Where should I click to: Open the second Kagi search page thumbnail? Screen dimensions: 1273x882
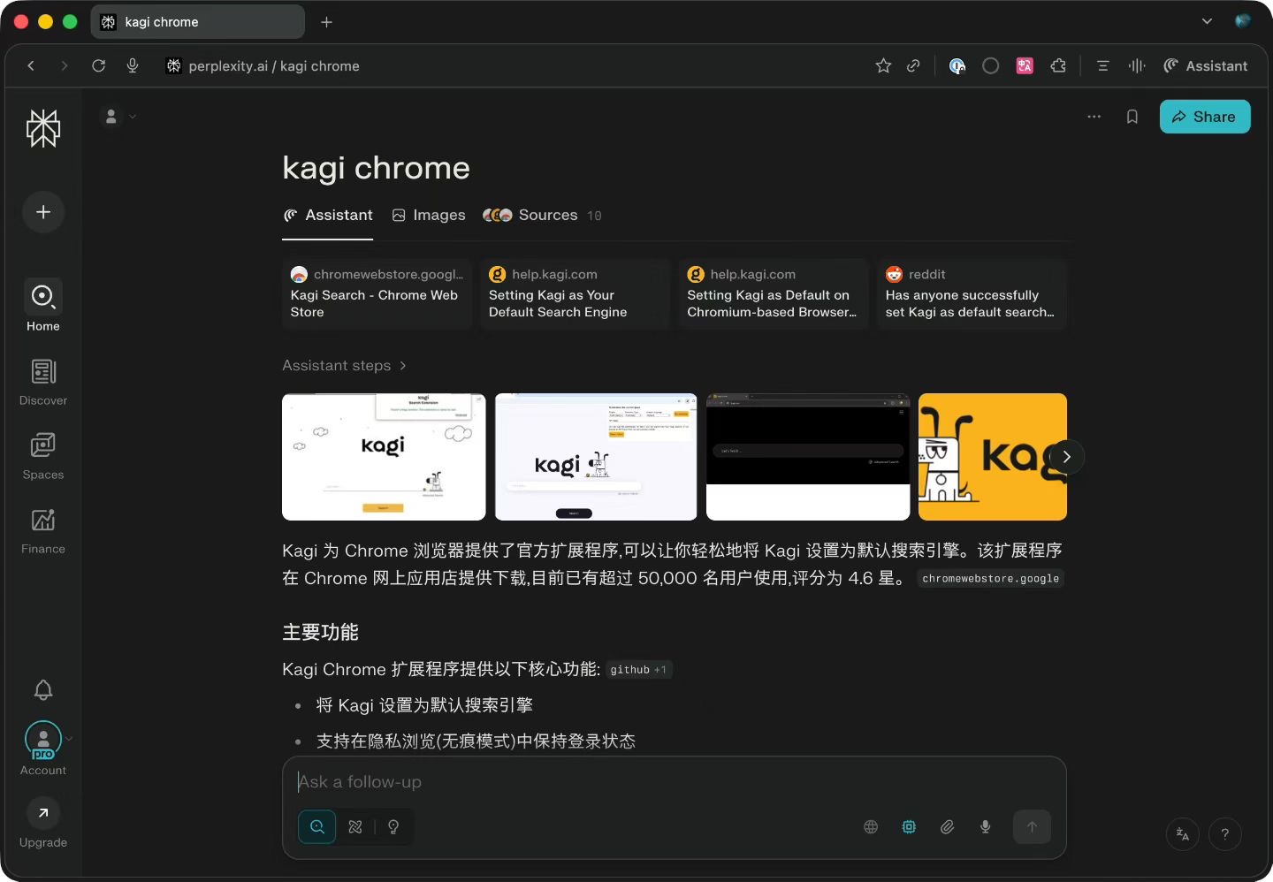(596, 457)
